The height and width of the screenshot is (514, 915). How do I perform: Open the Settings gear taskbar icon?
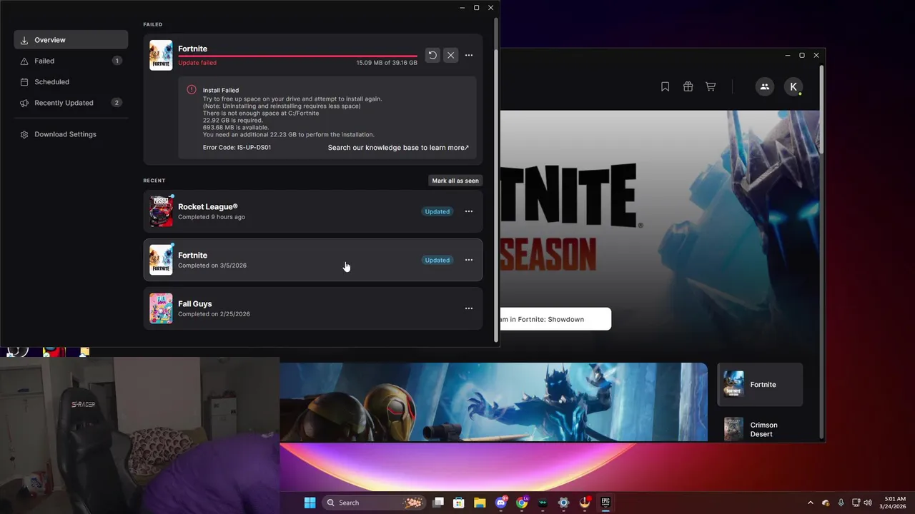(563, 503)
